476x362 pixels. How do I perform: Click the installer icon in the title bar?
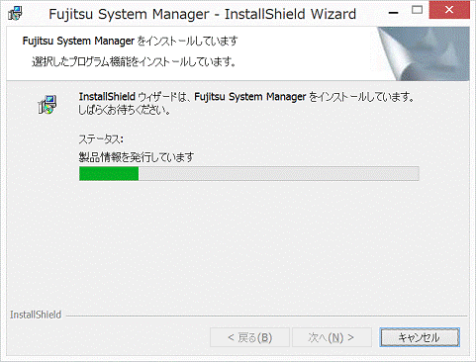[15, 14]
